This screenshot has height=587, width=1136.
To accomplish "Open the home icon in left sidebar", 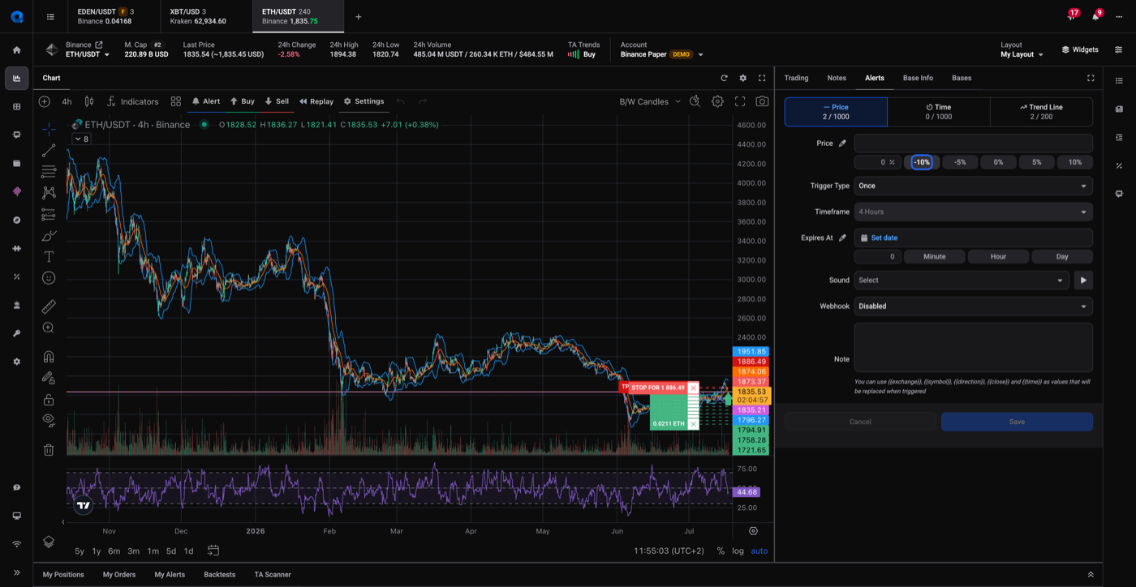I will [16, 49].
